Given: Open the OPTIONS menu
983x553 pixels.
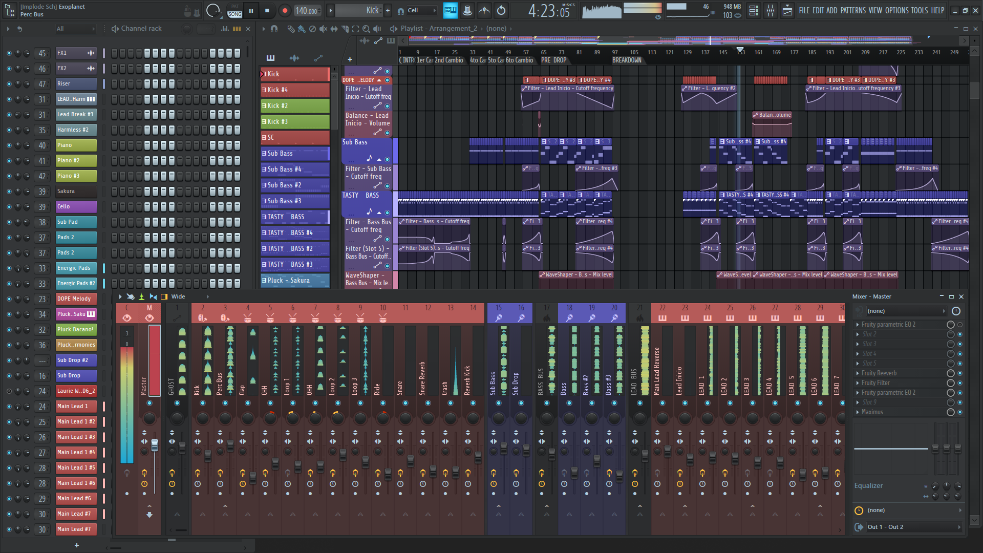Looking at the screenshot, I should tap(896, 10).
